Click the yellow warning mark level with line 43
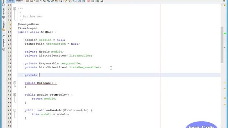 225,98
